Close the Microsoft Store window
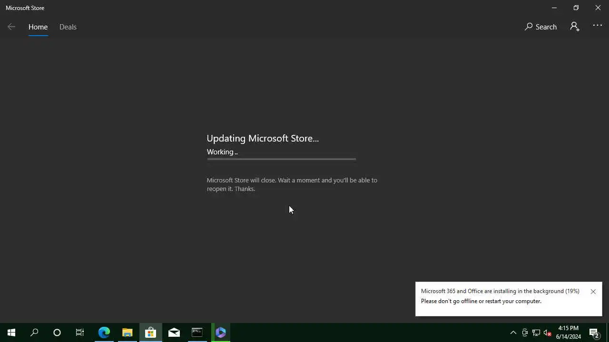Screen dimensions: 609x342 [598, 8]
